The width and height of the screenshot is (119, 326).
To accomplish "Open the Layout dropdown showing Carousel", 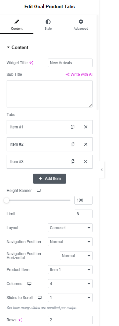I will point(70,228).
